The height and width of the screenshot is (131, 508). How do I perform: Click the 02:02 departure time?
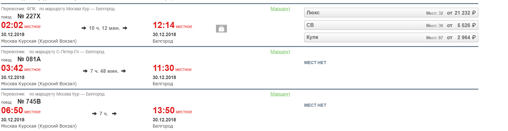tap(12, 25)
